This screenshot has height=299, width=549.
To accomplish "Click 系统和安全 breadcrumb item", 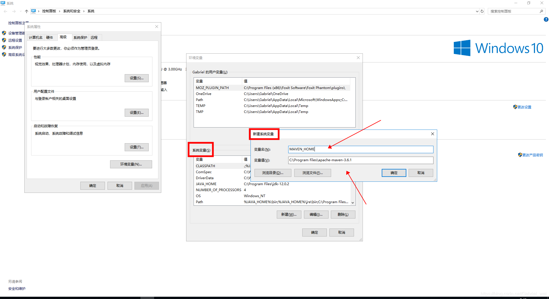I will click(x=72, y=11).
